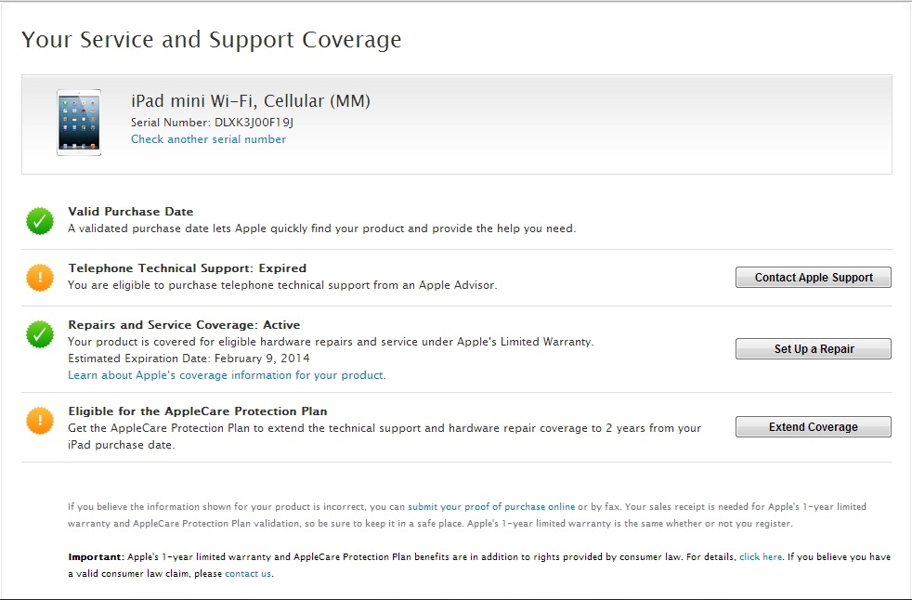Follow the submit your proof of purchase online link

(x=491, y=507)
